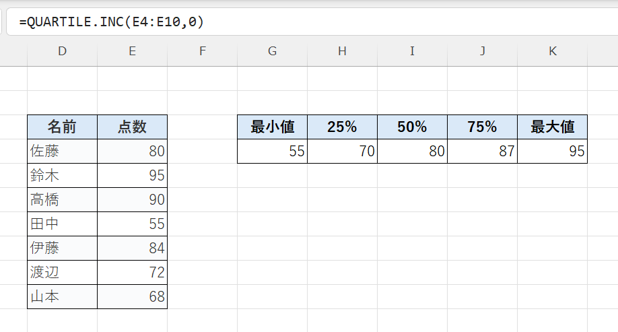Viewport: 618px width, 332px height.
Task: Click 伊藤's score of 84
Action: (132, 248)
